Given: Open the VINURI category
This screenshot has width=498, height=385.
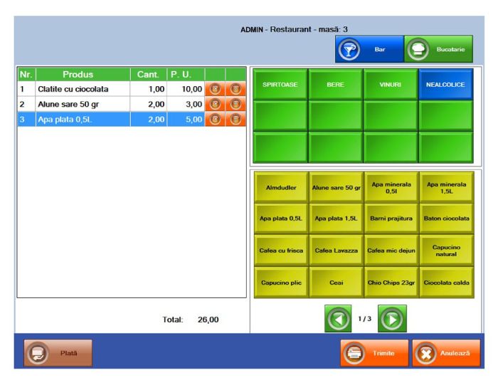Looking at the screenshot, I should click(x=391, y=84).
